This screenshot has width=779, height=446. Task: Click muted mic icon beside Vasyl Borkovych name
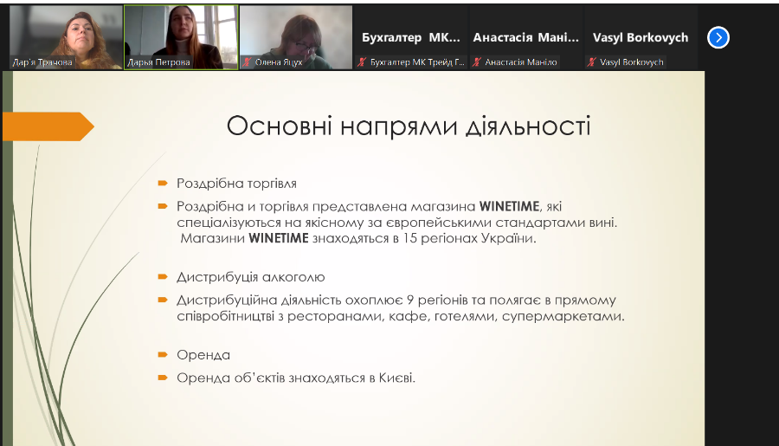(591, 62)
